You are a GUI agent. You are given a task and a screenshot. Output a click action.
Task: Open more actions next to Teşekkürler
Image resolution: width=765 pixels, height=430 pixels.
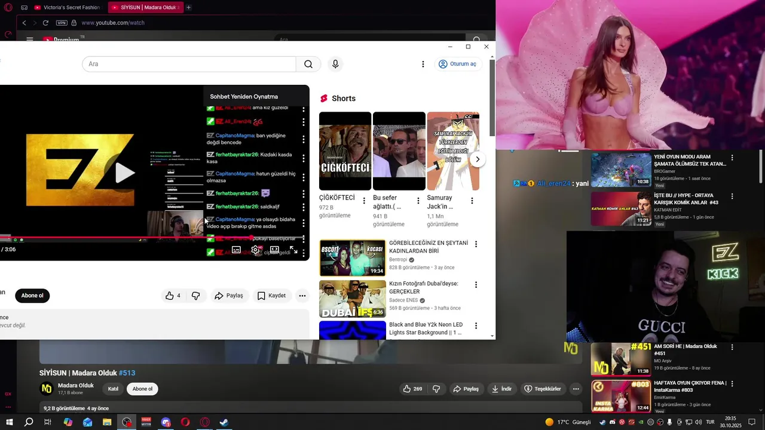click(x=576, y=389)
